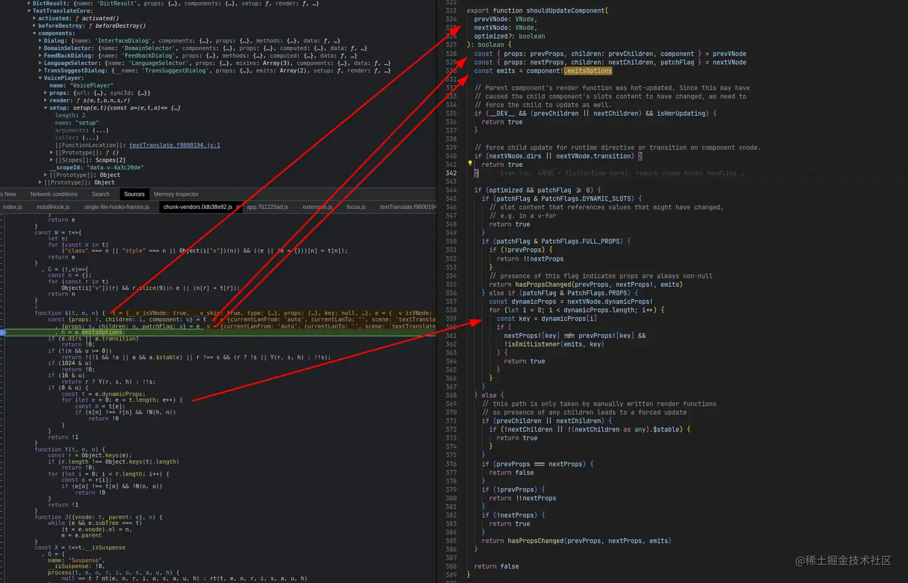Click the 'function $(t, e, n) {' line
The height and width of the screenshot is (583, 908).
tap(70, 313)
